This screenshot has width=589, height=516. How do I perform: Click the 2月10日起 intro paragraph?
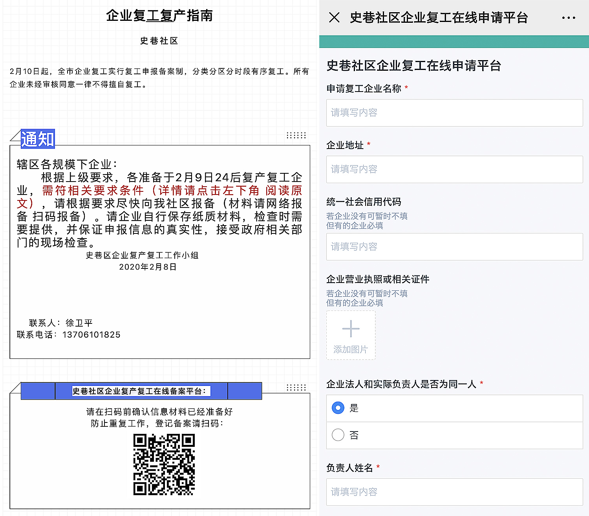[159, 78]
